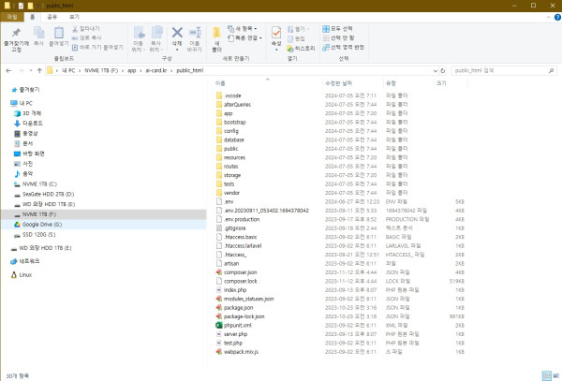Click Edit (편집) in the ribbon
Screen dimensions: 562x381
(x=296, y=38)
